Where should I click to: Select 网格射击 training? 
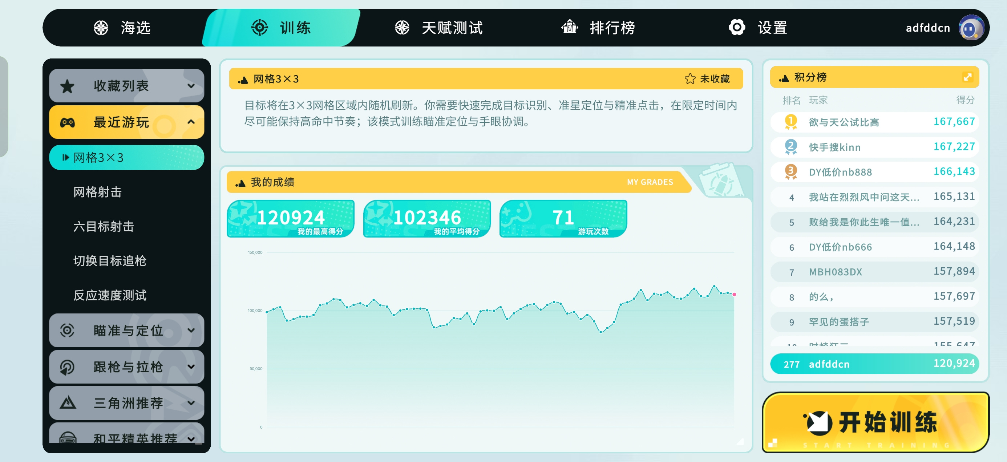[97, 192]
